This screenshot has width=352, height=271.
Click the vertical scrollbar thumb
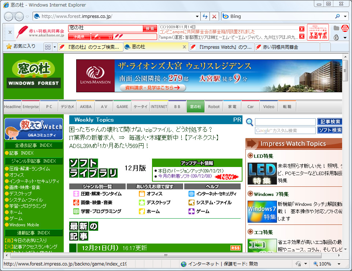345,71
